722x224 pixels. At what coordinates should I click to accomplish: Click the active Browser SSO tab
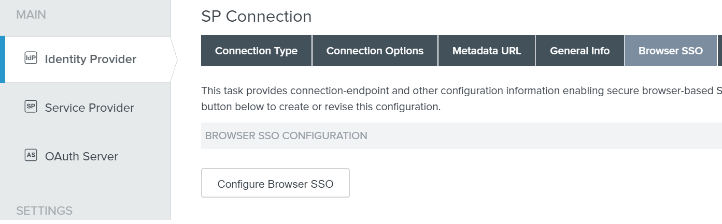(670, 51)
